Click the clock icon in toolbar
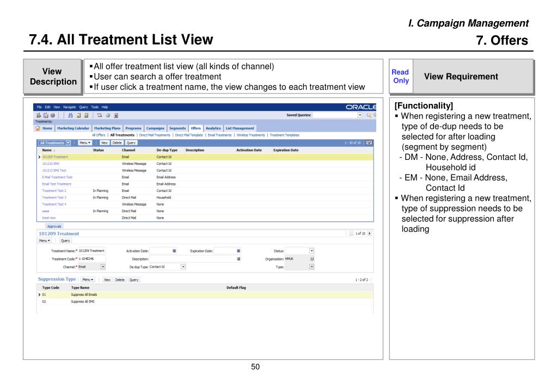557x385 pixels. 108,115
